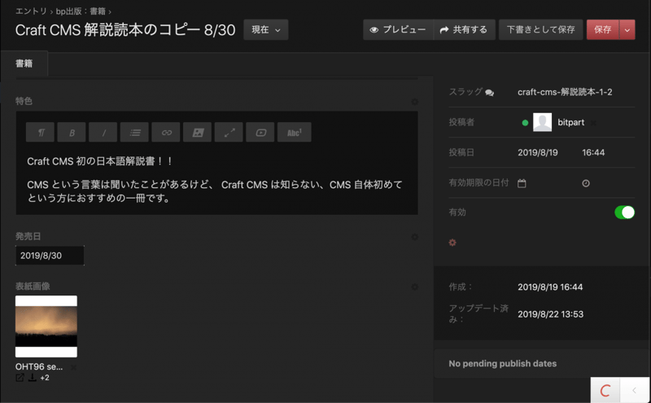Open the OHT96 cover image thumbnail
The width and height of the screenshot is (651, 403).
tap(46, 326)
